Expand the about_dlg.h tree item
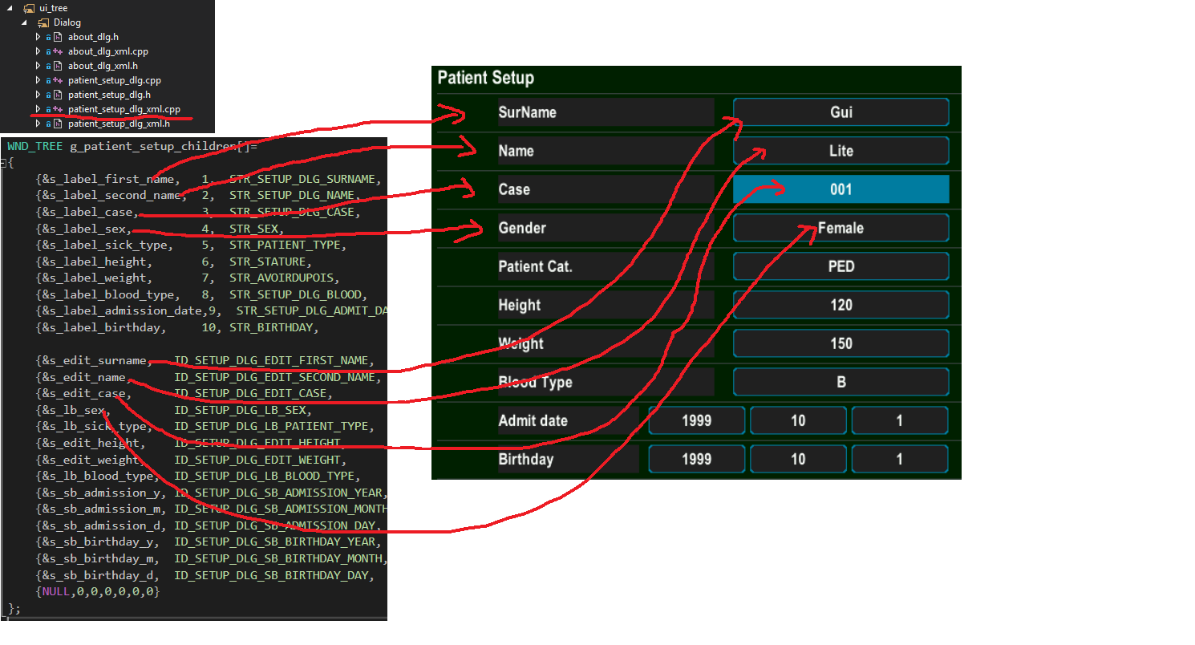Image resolution: width=1195 pixels, height=645 pixels. click(x=38, y=37)
